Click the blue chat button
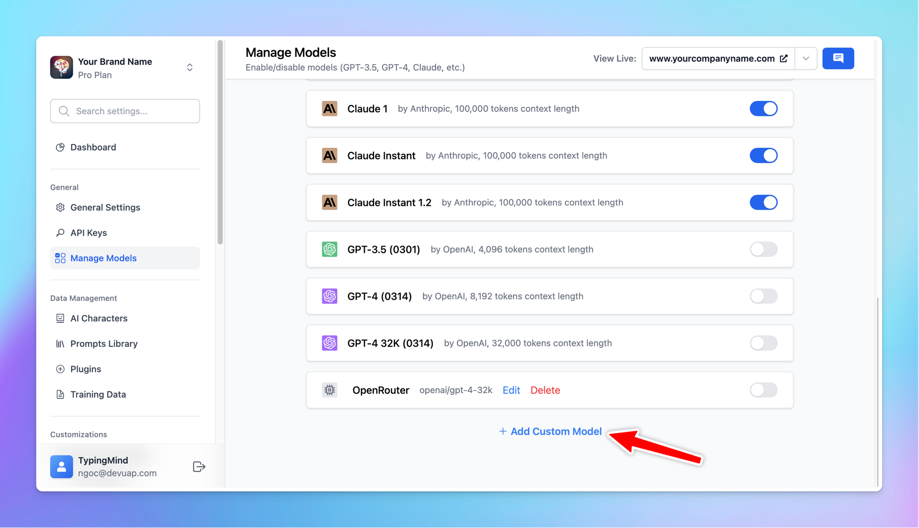Image resolution: width=919 pixels, height=528 pixels. point(838,59)
